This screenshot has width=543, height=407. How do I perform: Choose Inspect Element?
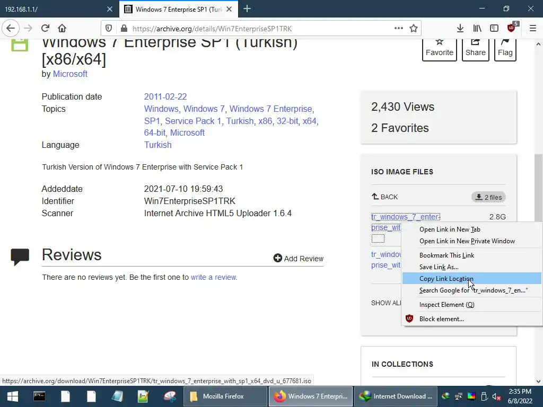click(x=471, y=305)
